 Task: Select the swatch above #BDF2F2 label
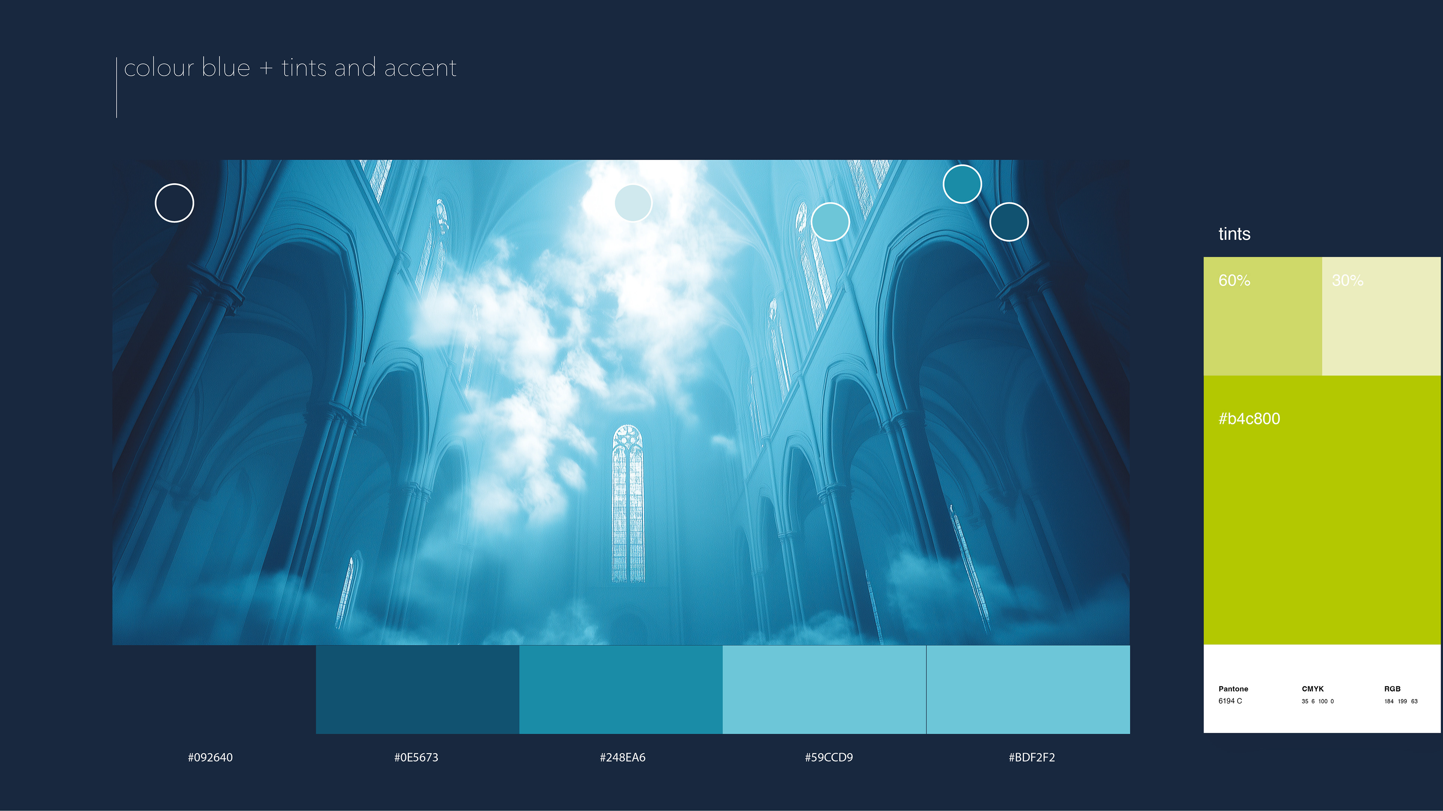[1028, 689]
